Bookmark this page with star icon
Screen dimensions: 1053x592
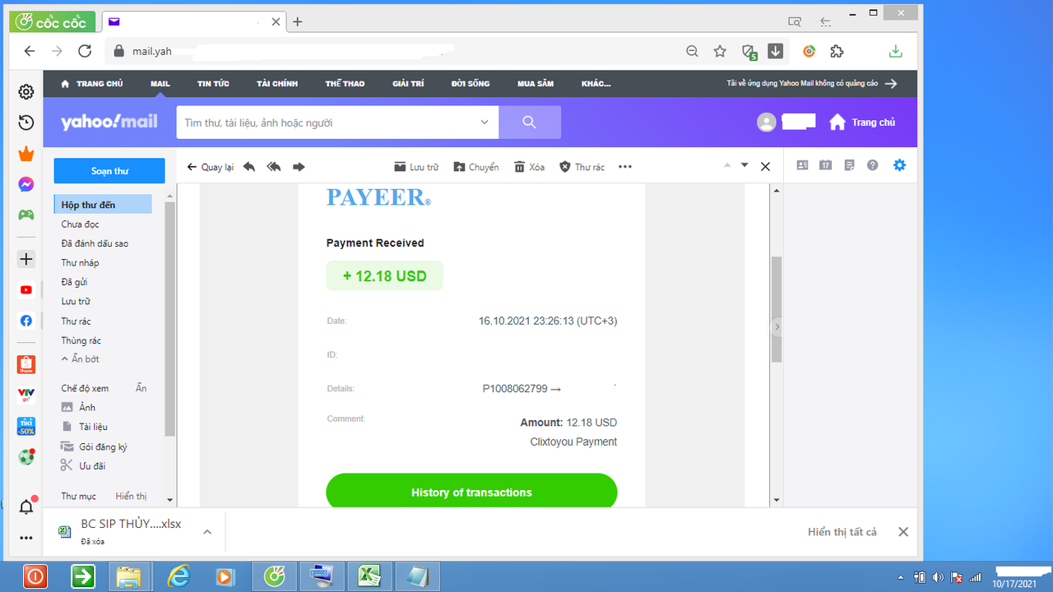(x=720, y=51)
